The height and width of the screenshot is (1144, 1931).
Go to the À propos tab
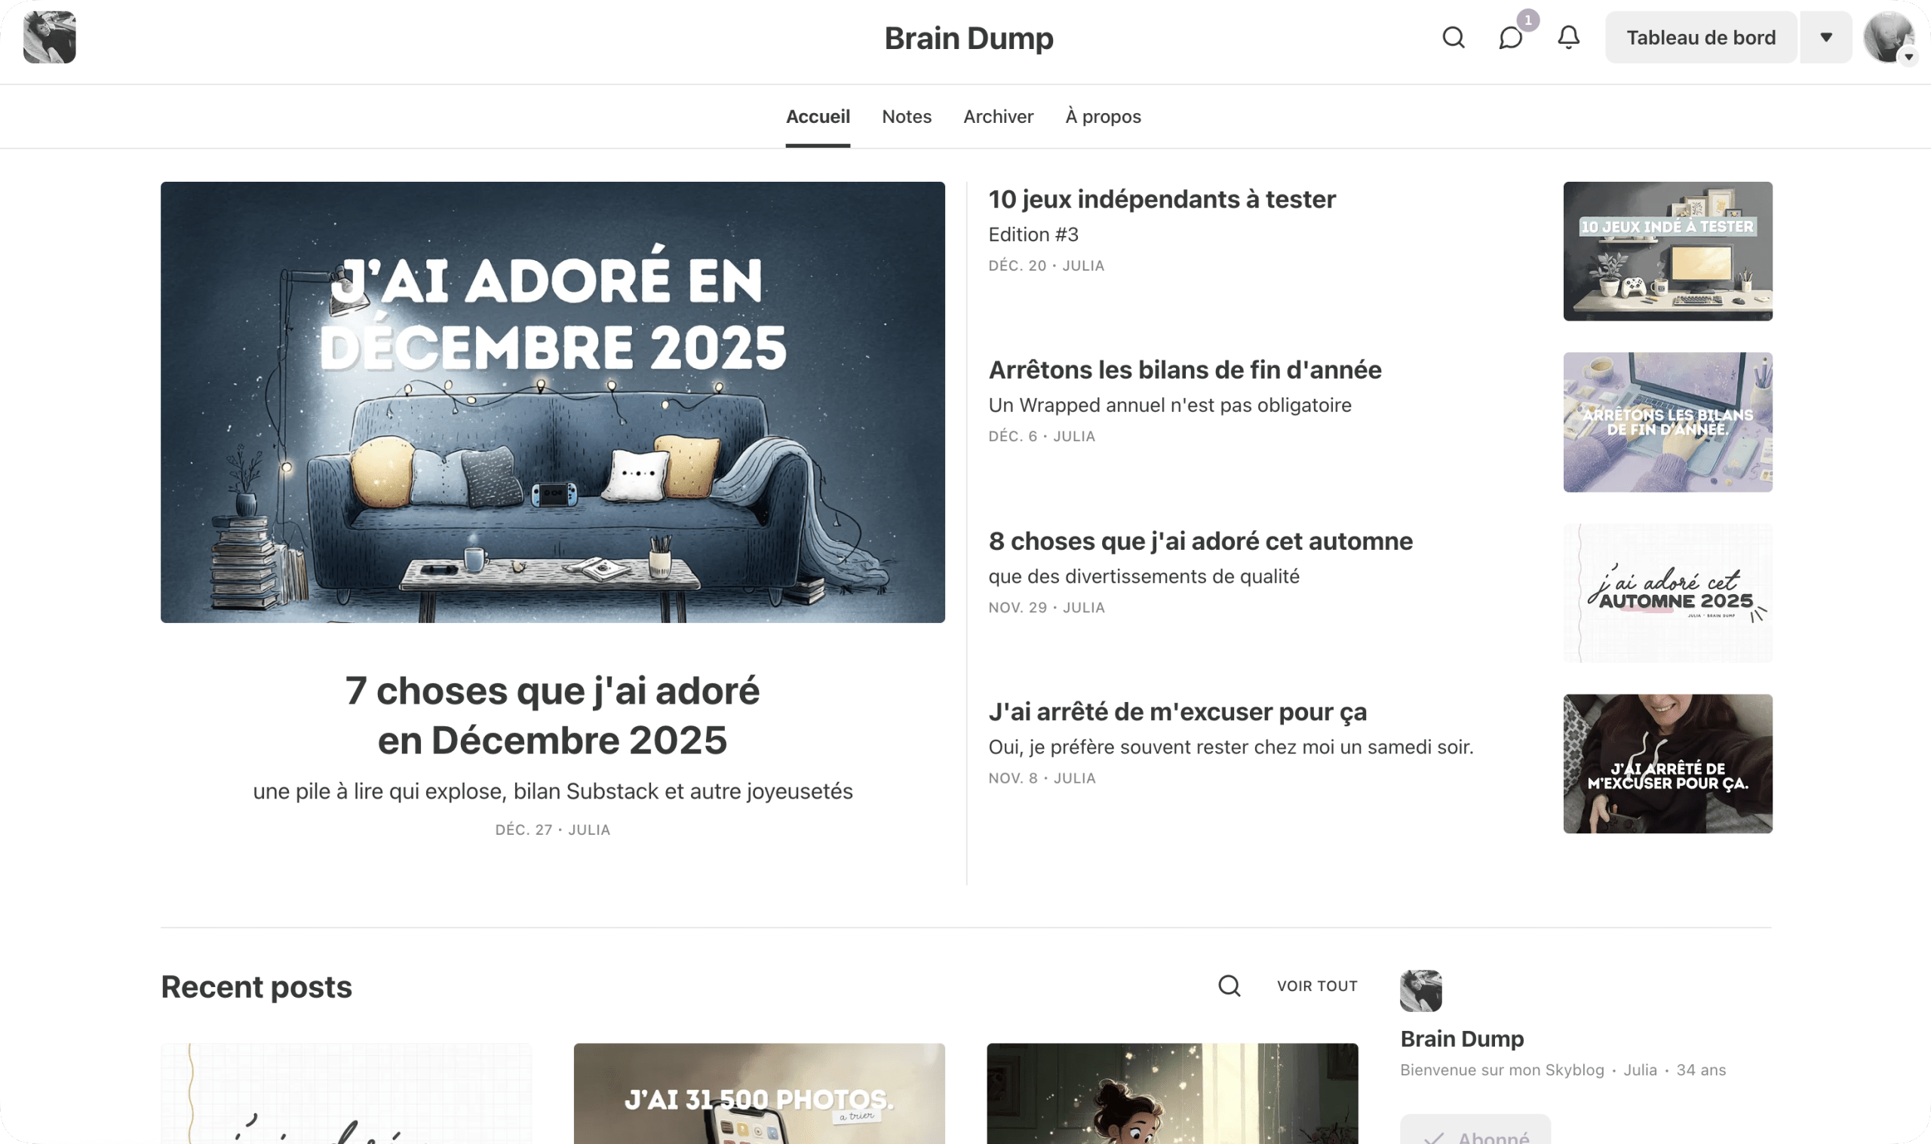click(1102, 116)
